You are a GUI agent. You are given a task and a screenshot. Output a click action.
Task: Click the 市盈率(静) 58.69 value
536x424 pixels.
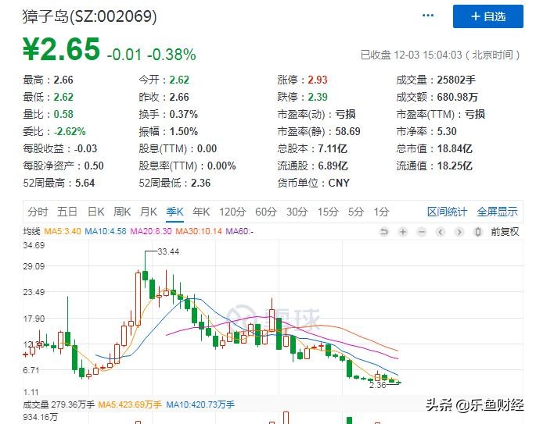(x=347, y=132)
